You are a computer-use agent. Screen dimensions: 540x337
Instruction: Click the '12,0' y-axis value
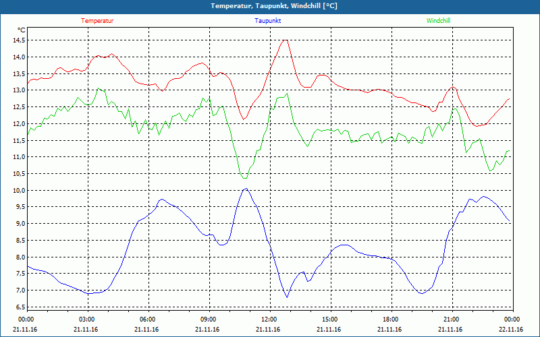(20, 124)
